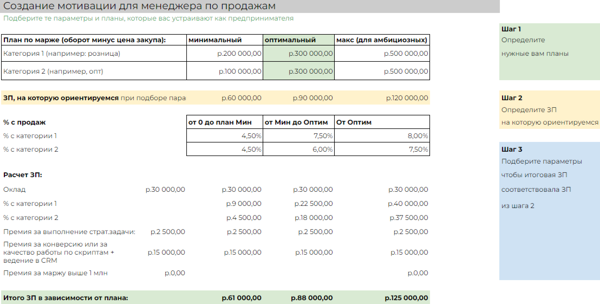
Task: Click the 'Шаг 1' heading
Action: click(x=511, y=29)
